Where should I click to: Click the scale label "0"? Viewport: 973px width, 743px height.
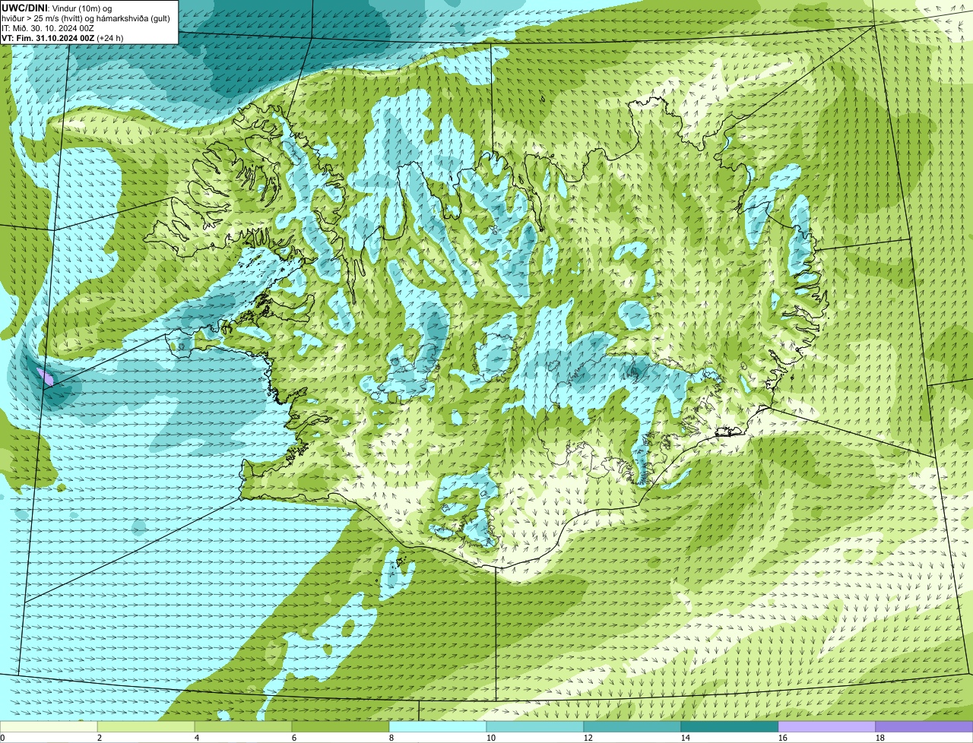[x=3, y=738]
